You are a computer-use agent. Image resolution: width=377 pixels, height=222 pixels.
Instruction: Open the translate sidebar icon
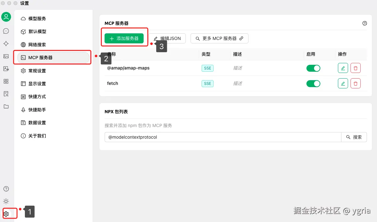tap(6, 69)
